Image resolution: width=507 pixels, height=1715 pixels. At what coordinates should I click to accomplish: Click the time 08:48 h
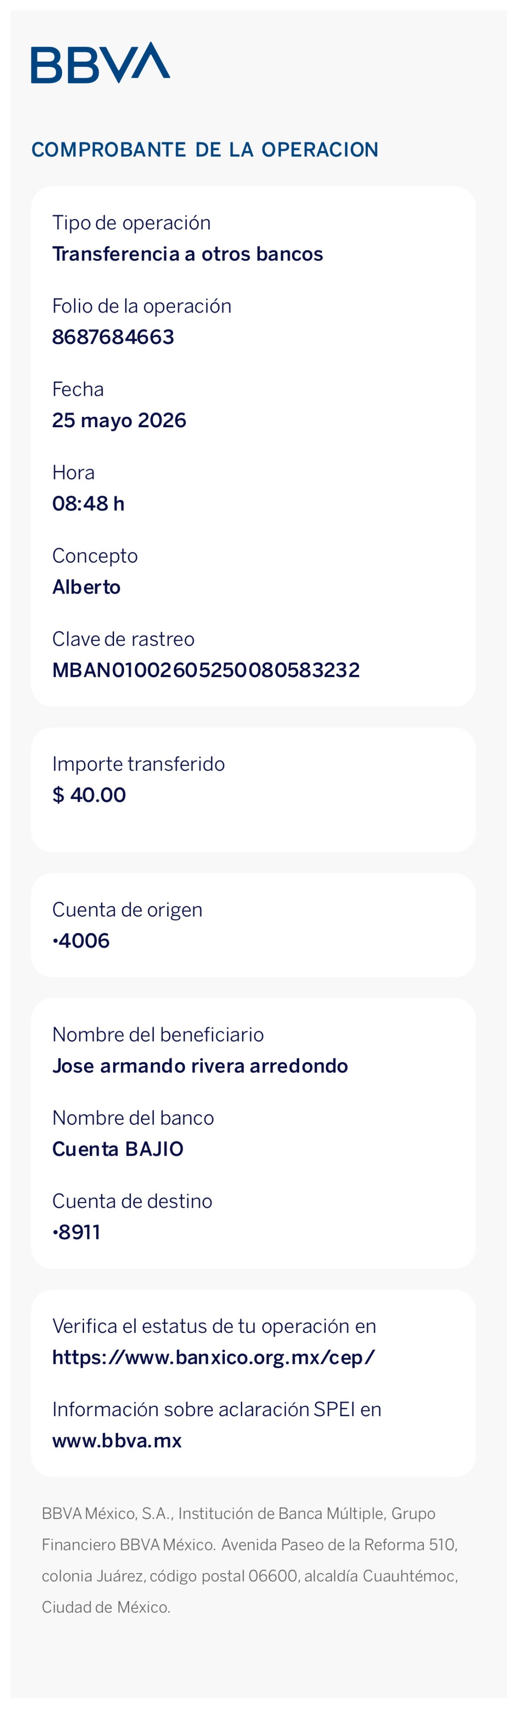point(89,503)
